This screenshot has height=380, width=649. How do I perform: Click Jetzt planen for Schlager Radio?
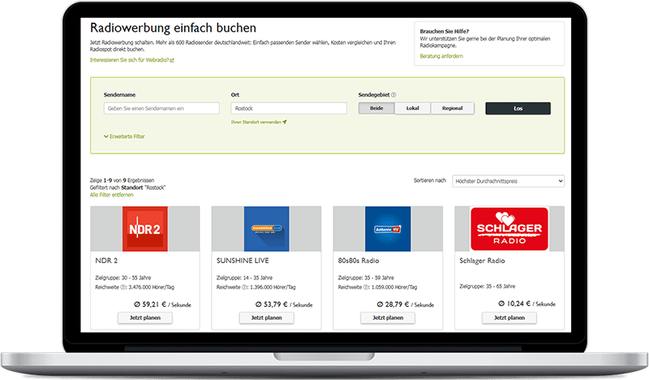[x=509, y=317]
